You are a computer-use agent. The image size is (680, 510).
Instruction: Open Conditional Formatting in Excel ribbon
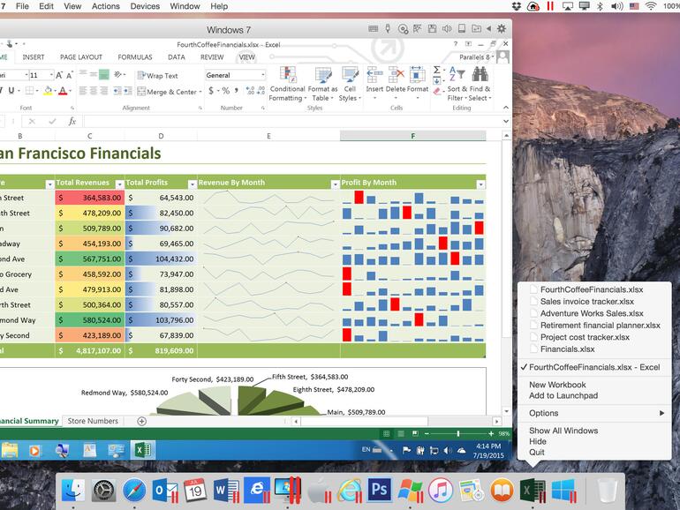point(287,84)
